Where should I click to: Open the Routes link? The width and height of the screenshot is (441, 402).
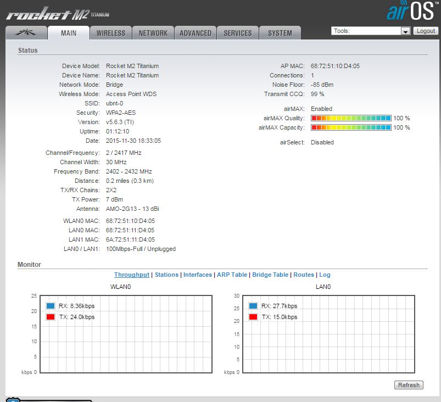click(x=304, y=275)
